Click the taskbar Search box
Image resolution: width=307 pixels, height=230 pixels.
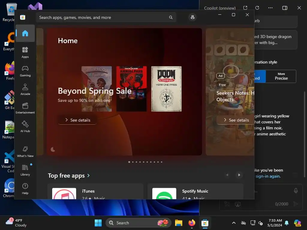(x=139, y=223)
